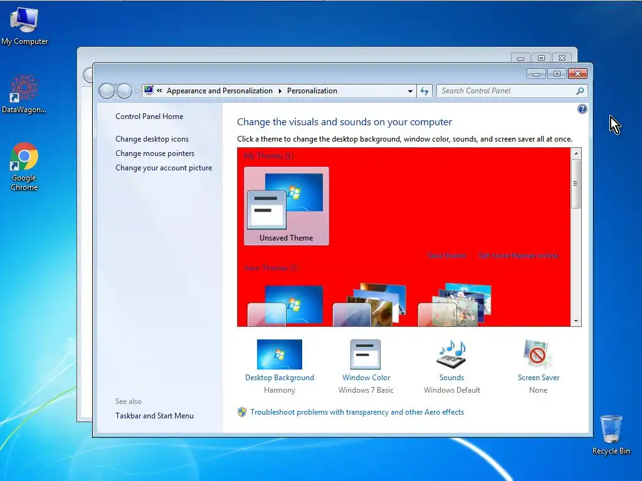Maximize the Personalization window
Screen dimensions: 642x481
tap(557, 74)
